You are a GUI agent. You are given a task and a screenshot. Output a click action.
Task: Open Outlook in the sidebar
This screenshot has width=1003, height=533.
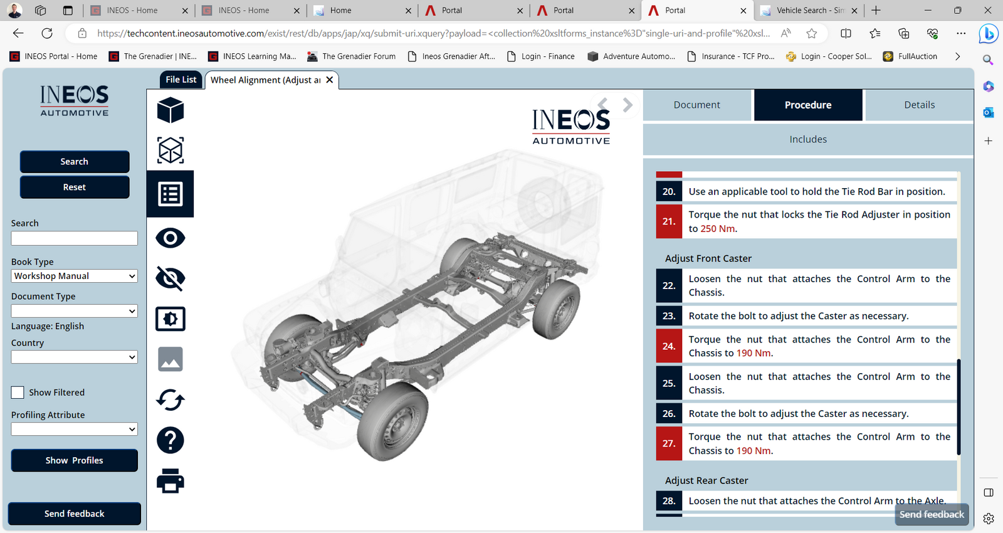coord(988,113)
